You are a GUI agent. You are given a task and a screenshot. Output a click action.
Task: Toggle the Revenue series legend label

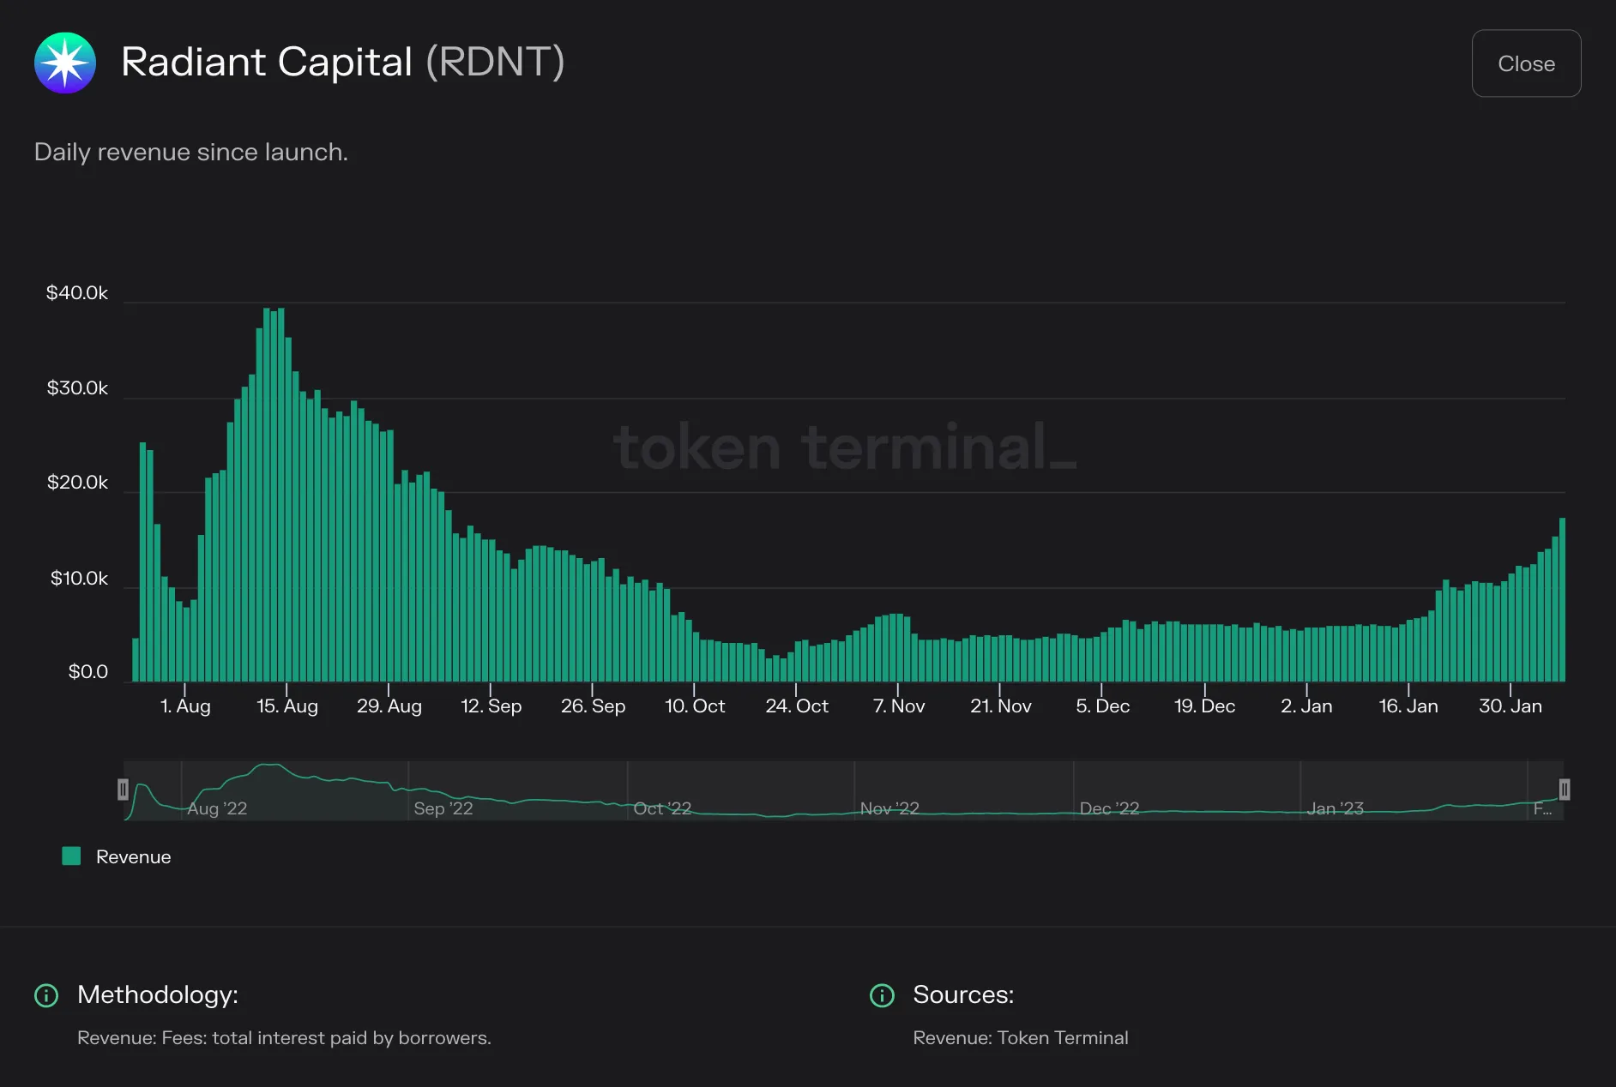pyautogui.click(x=133, y=856)
